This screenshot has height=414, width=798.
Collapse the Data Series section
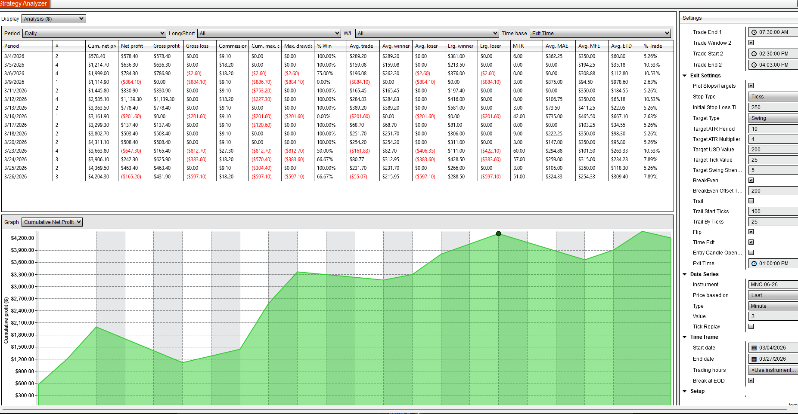pyautogui.click(x=685, y=274)
